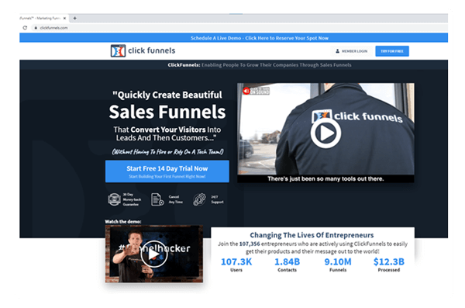465x308 pixels.
Task: Close the Marketing Funnels browser tab
Action: (64, 18)
